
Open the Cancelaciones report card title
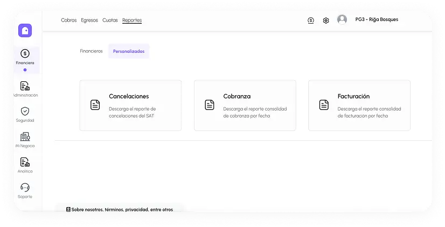pos(129,97)
